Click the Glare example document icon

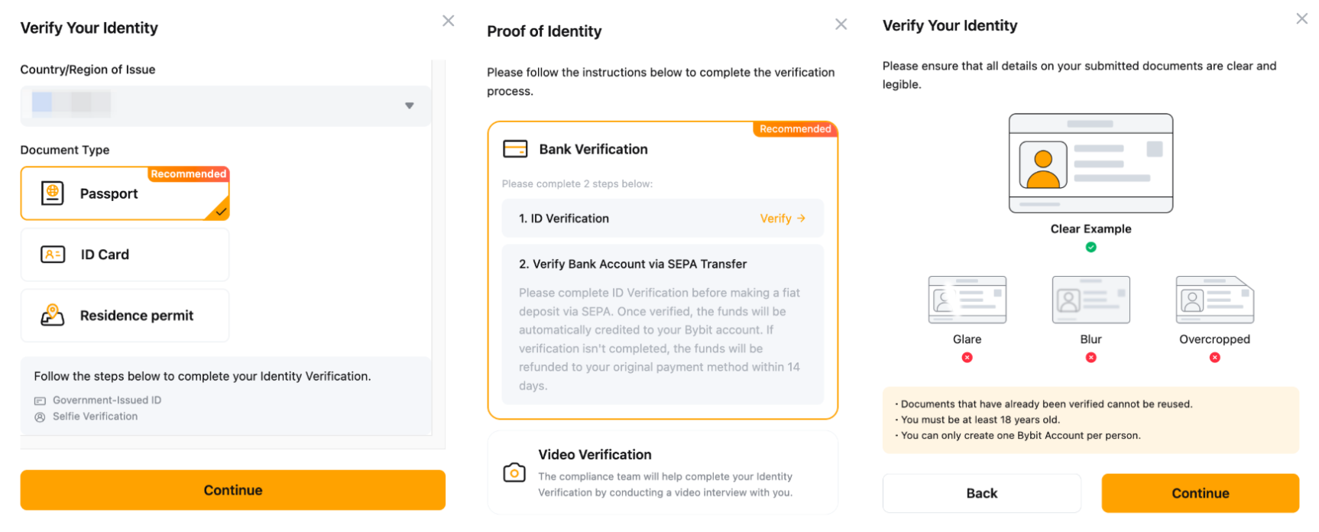click(x=967, y=300)
